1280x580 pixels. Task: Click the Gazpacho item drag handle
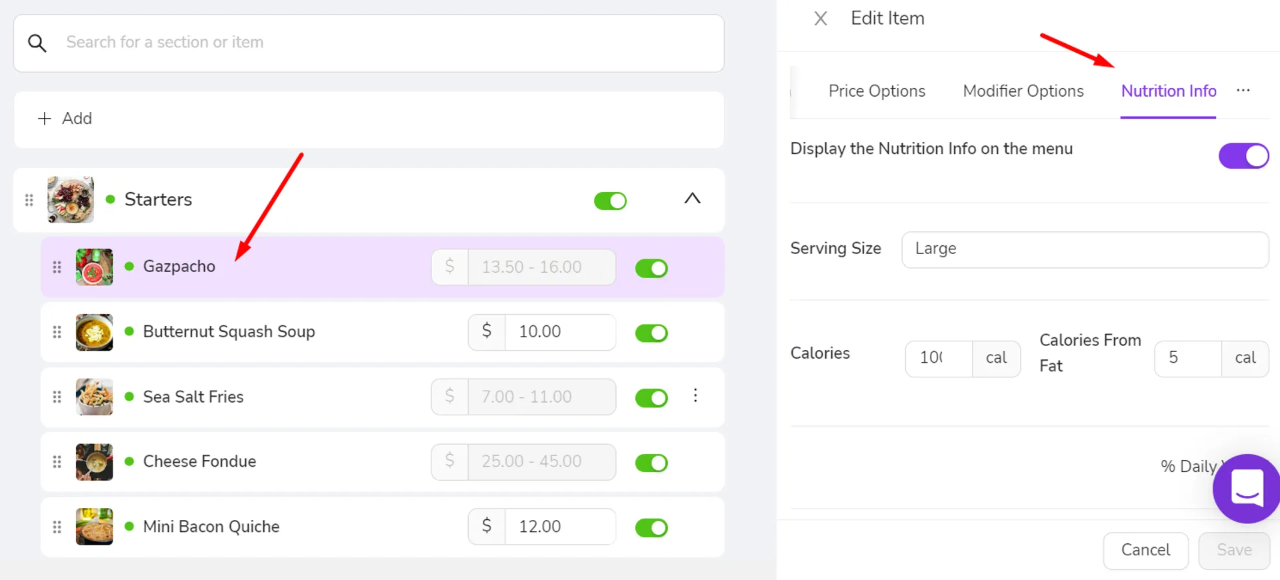[x=57, y=267]
